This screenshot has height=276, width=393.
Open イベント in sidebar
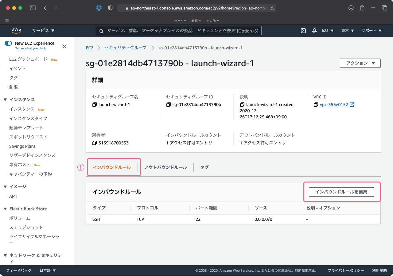point(18,68)
